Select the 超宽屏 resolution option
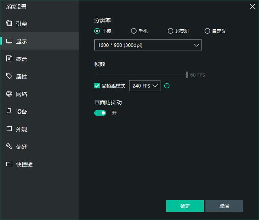Viewport: 259px width, 220px height. tap(171, 31)
